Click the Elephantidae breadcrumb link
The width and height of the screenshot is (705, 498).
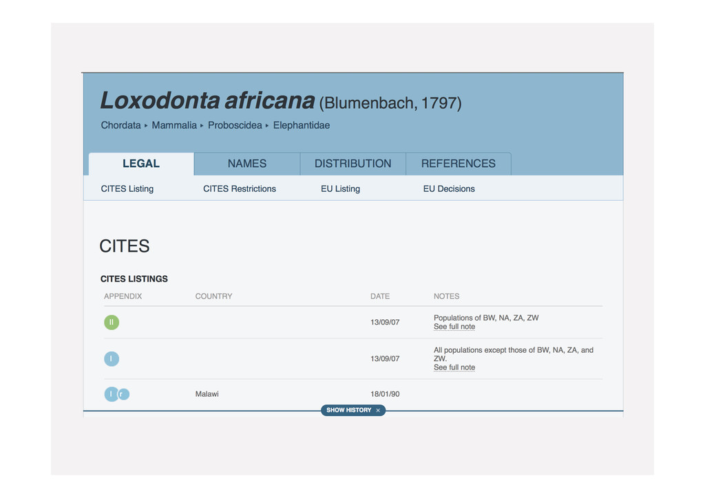[302, 125]
